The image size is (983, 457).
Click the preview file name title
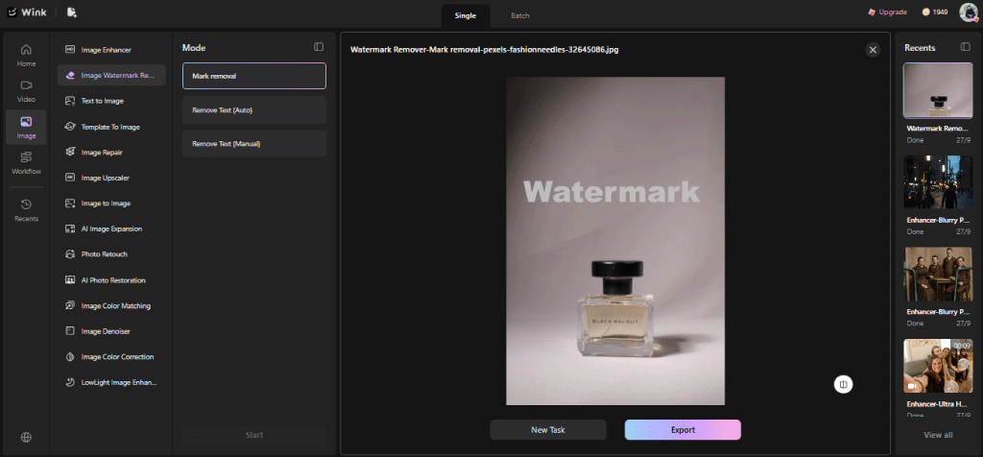pyautogui.click(x=485, y=49)
